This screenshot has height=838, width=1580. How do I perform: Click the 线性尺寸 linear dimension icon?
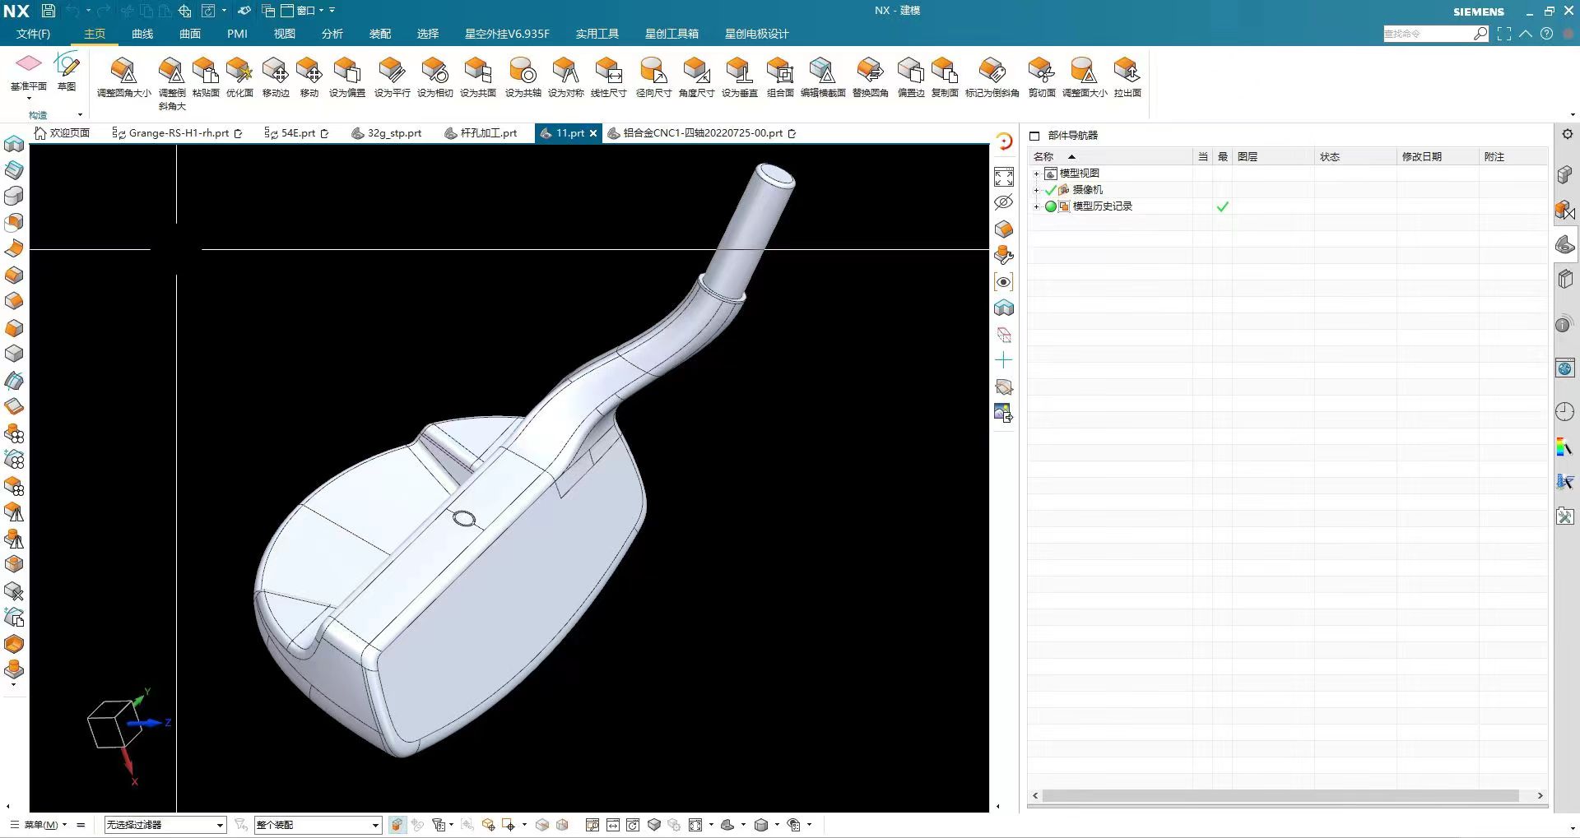point(608,72)
